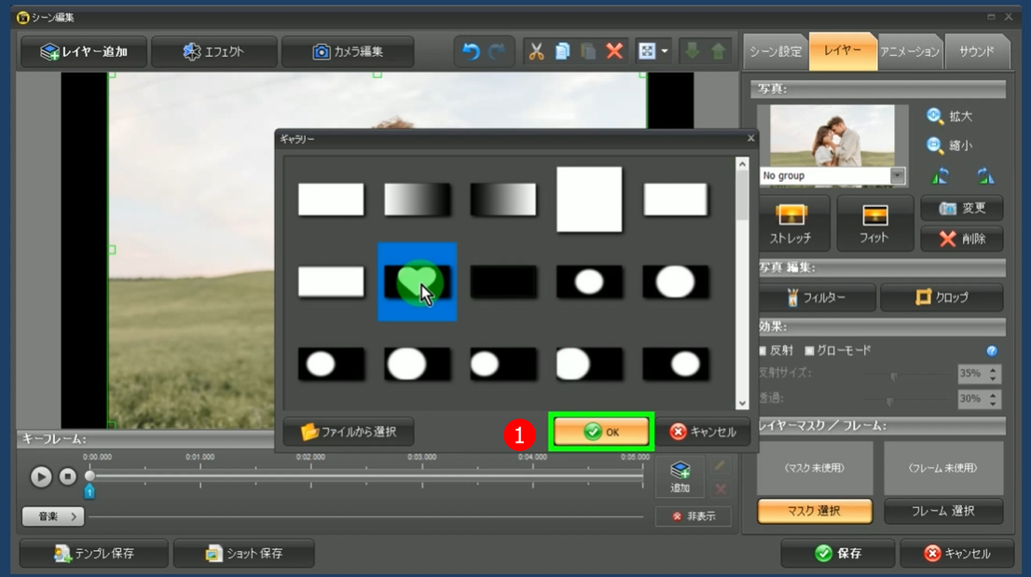
Task: Click the red X delete icon in toolbar
Action: pos(614,52)
